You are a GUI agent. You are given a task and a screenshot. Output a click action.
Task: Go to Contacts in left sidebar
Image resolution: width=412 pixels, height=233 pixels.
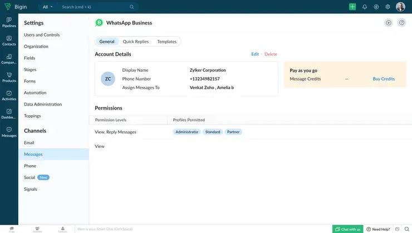pyautogui.click(x=9, y=41)
